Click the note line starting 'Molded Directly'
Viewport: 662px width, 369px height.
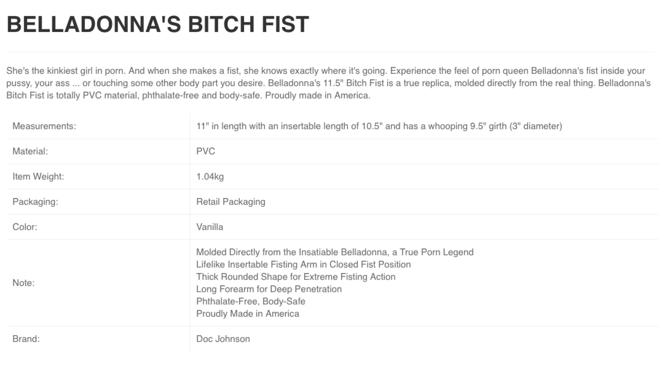pyautogui.click(x=335, y=252)
